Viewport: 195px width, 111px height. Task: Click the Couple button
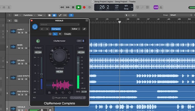coord(67,34)
